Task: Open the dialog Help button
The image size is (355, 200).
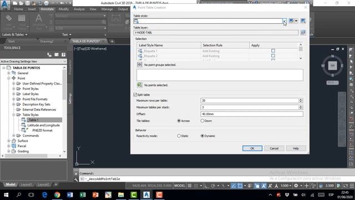Action: (296, 148)
